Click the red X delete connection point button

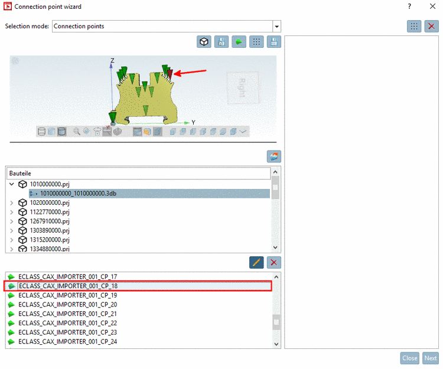coord(273,263)
